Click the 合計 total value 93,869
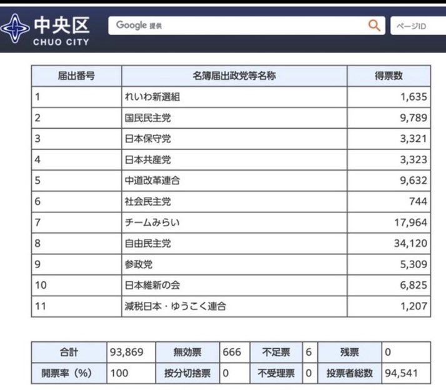This screenshot has width=446, height=390. pyautogui.click(x=127, y=352)
